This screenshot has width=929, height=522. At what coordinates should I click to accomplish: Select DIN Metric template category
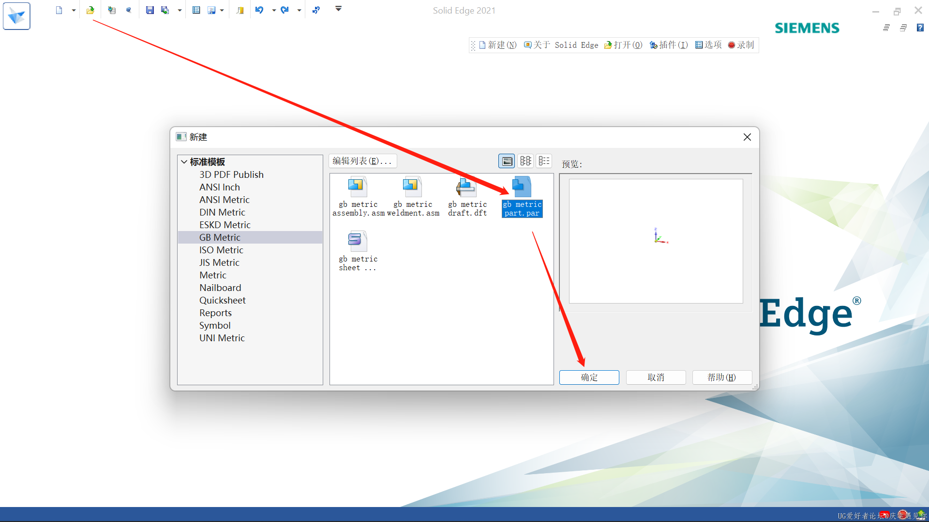click(x=222, y=212)
